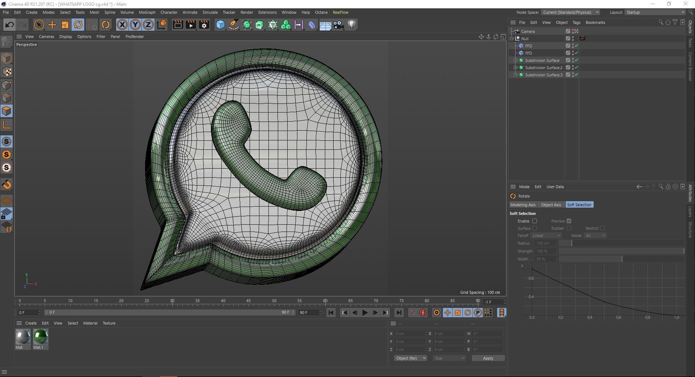
Task: Click the Undo arrow icon
Action: [9, 25]
